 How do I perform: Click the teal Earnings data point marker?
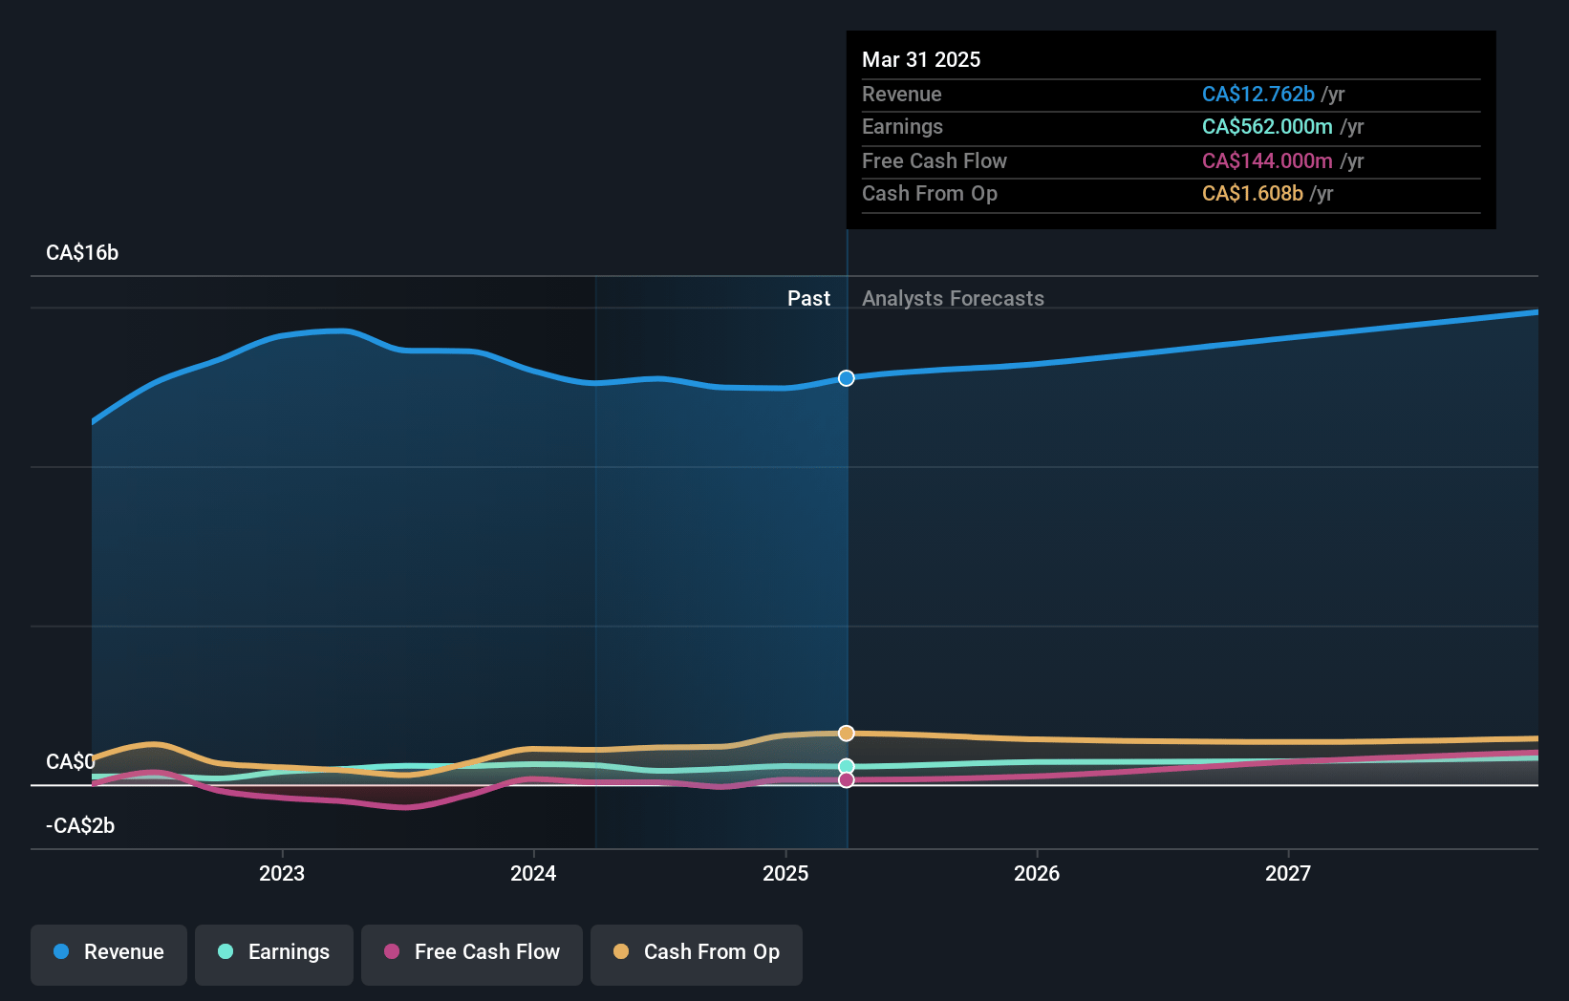[847, 766]
